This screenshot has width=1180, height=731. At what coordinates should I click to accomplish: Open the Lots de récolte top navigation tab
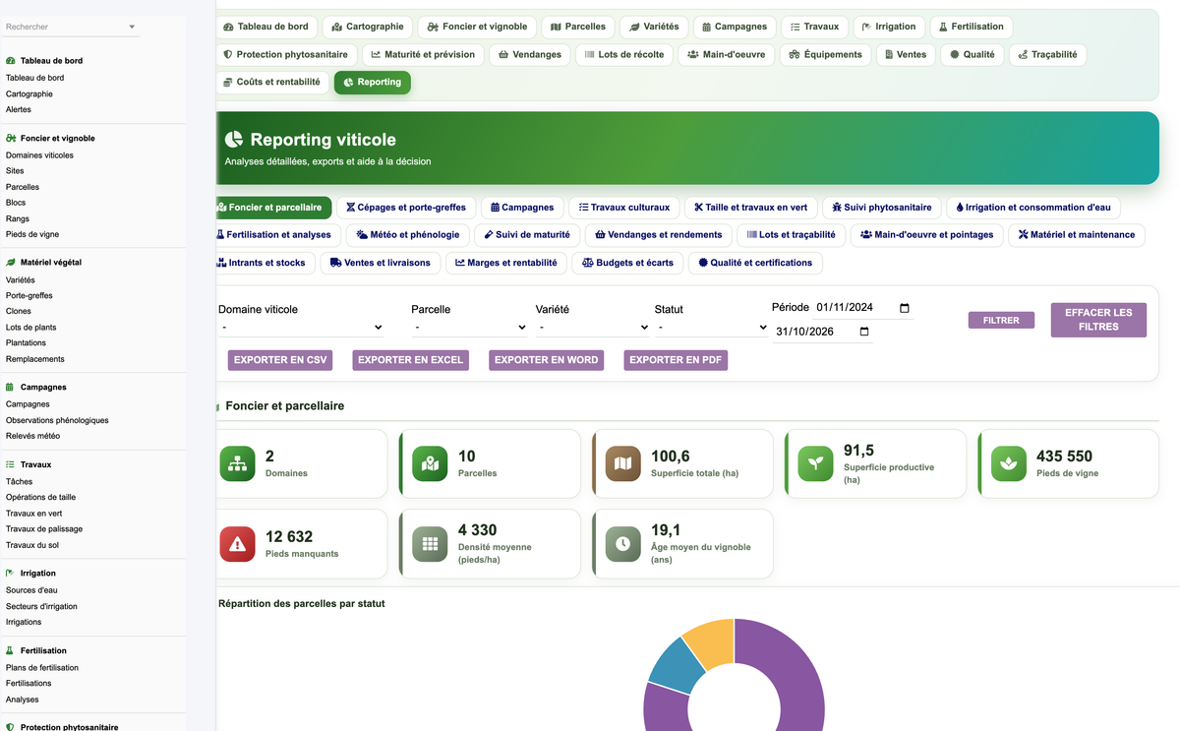pos(623,54)
